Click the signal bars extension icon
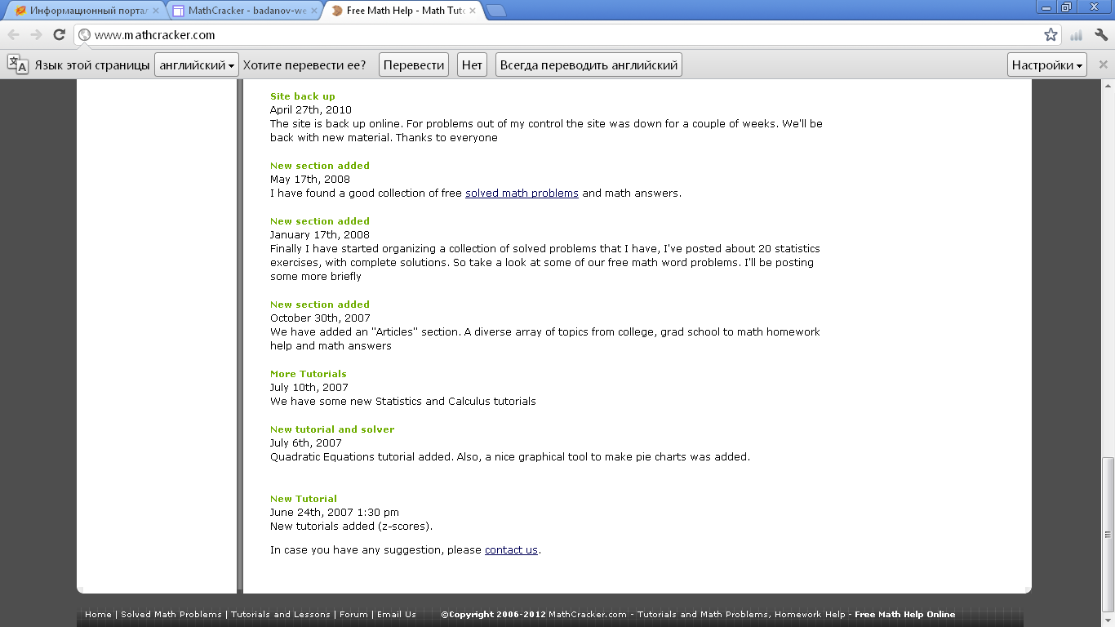This screenshot has width=1115, height=627. (1076, 35)
